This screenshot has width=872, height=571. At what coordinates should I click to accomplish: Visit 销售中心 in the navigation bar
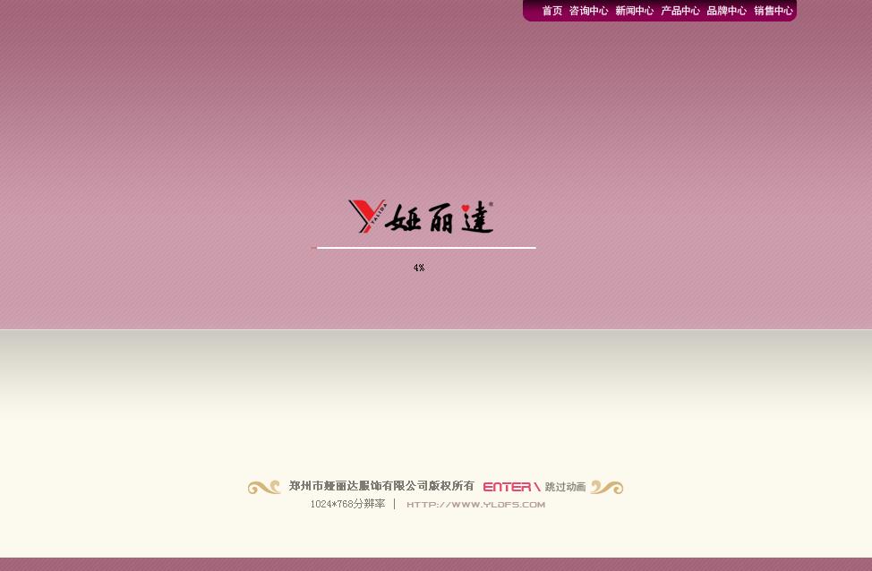pyautogui.click(x=773, y=11)
